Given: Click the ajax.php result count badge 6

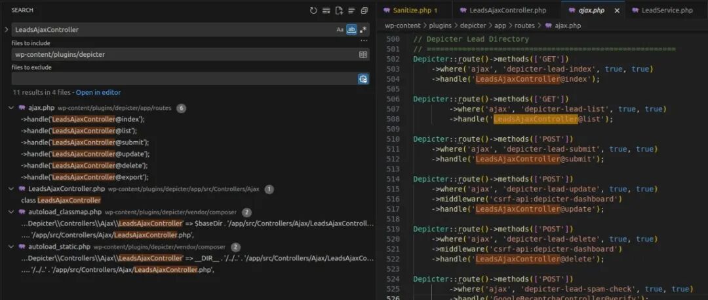Looking at the screenshot, I should tap(181, 108).
